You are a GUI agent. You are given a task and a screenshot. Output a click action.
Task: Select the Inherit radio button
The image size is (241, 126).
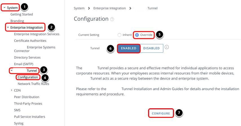119,35
